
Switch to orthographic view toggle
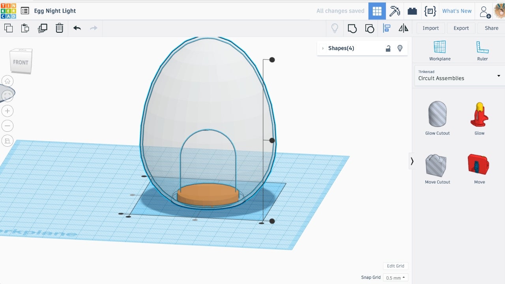(7, 140)
